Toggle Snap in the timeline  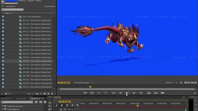[62, 105]
